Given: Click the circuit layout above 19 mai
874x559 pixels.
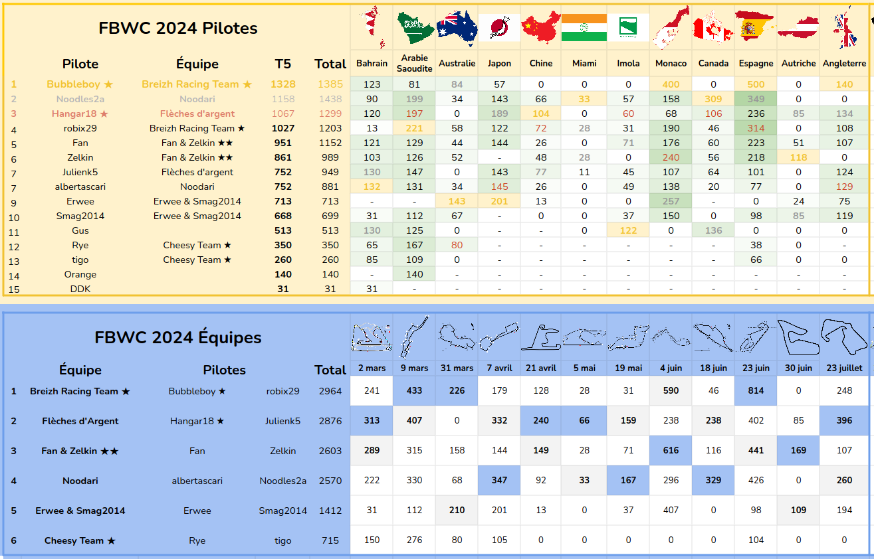Looking at the screenshot, I should (628, 337).
